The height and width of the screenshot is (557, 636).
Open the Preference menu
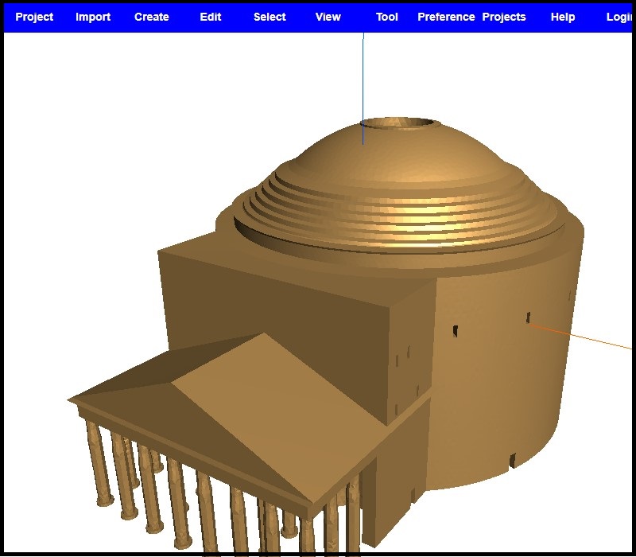point(446,17)
